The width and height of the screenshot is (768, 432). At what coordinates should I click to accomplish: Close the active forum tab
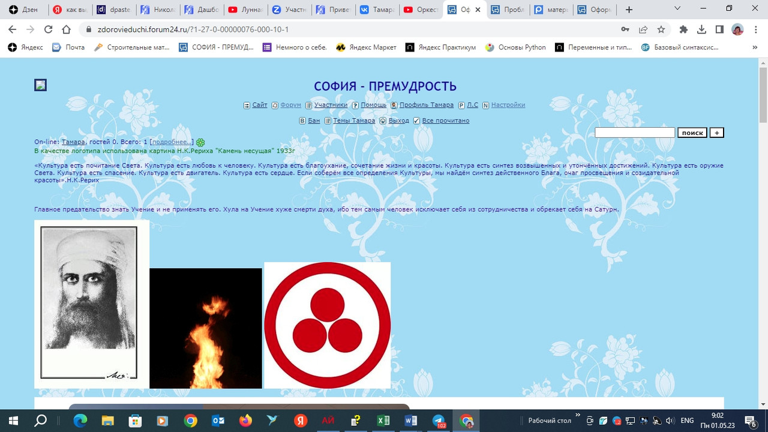pyautogui.click(x=478, y=10)
